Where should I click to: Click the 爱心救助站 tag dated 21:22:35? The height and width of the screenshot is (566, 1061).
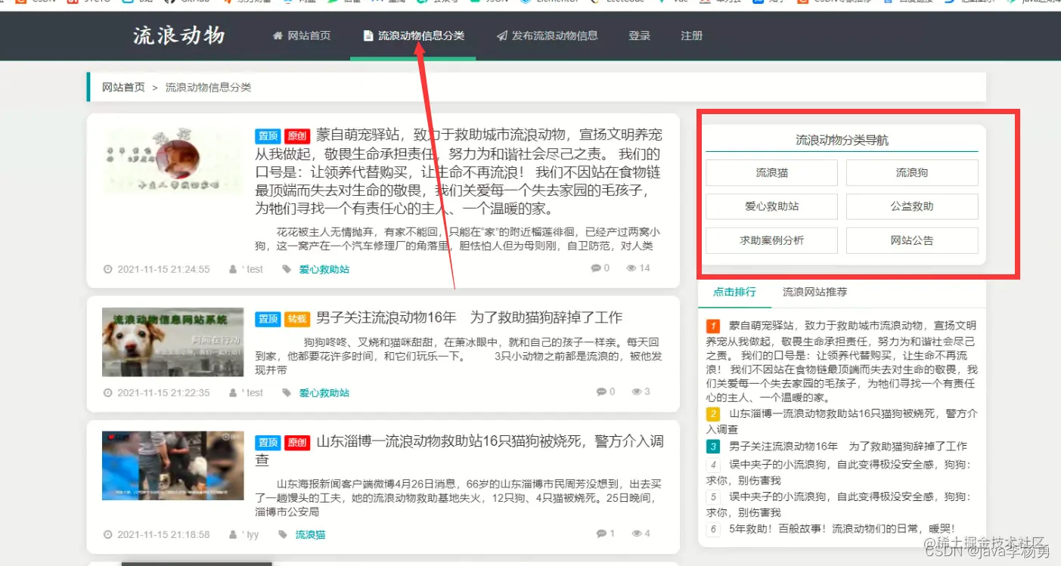coord(324,393)
